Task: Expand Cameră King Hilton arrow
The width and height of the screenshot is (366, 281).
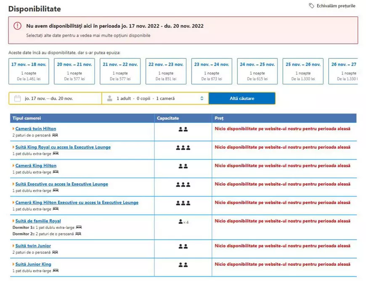Action: 13,166
